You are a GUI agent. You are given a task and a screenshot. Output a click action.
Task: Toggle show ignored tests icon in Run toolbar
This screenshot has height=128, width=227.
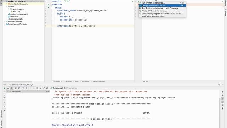[x=11, y=88]
